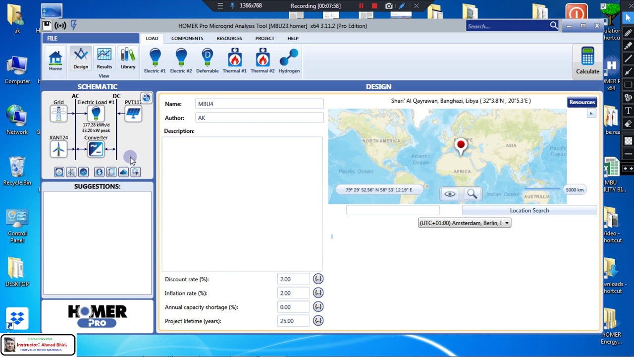Stop the screen recording
The height and width of the screenshot is (357, 634).
[x=374, y=6]
